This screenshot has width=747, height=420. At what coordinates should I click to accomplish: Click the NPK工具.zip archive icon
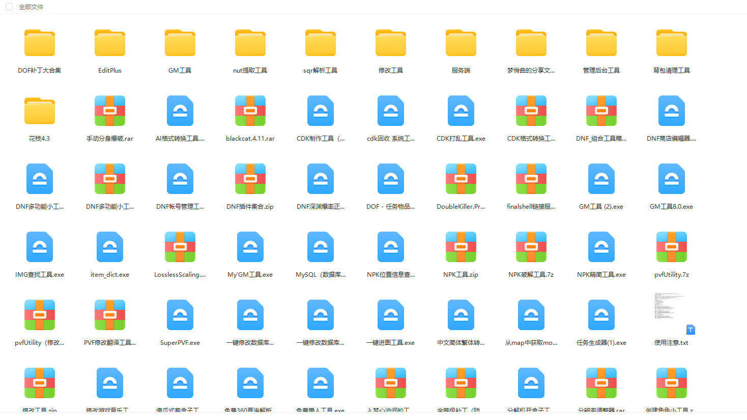click(461, 247)
